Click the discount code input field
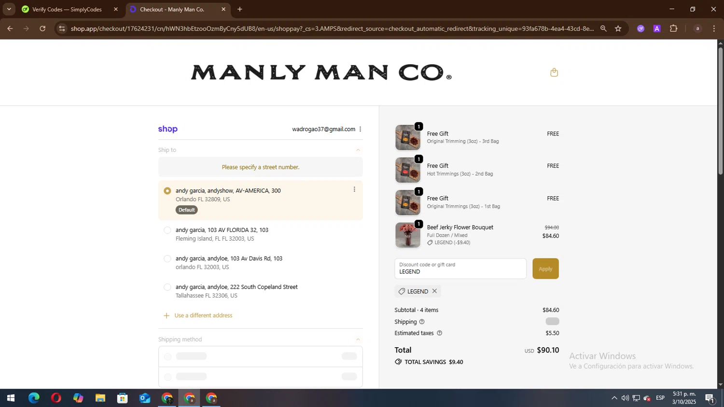This screenshot has width=724, height=407. click(460, 269)
